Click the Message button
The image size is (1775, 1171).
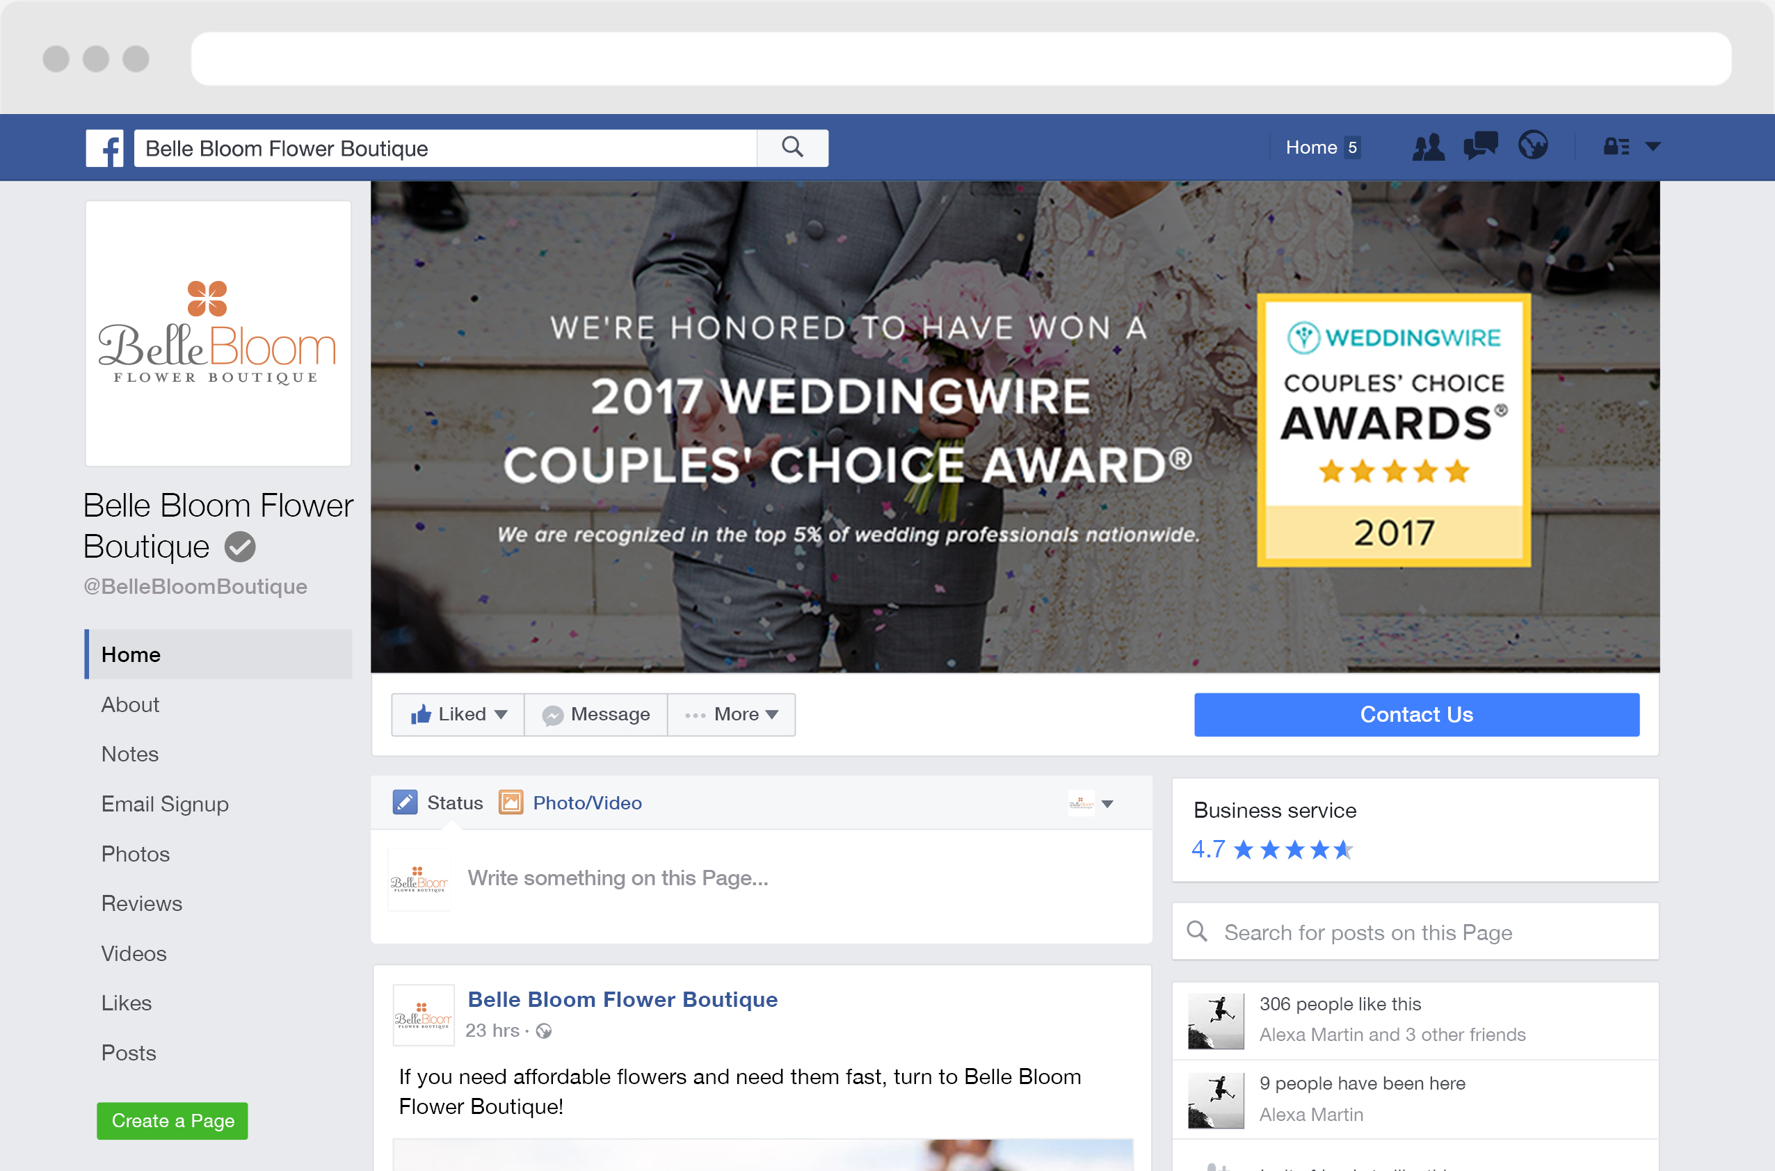pyautogui.click(x=596, y=715)
